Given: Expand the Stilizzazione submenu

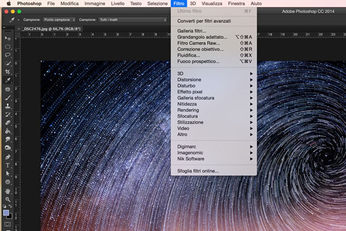Looking at the screenshot, I should pos(214,122).
